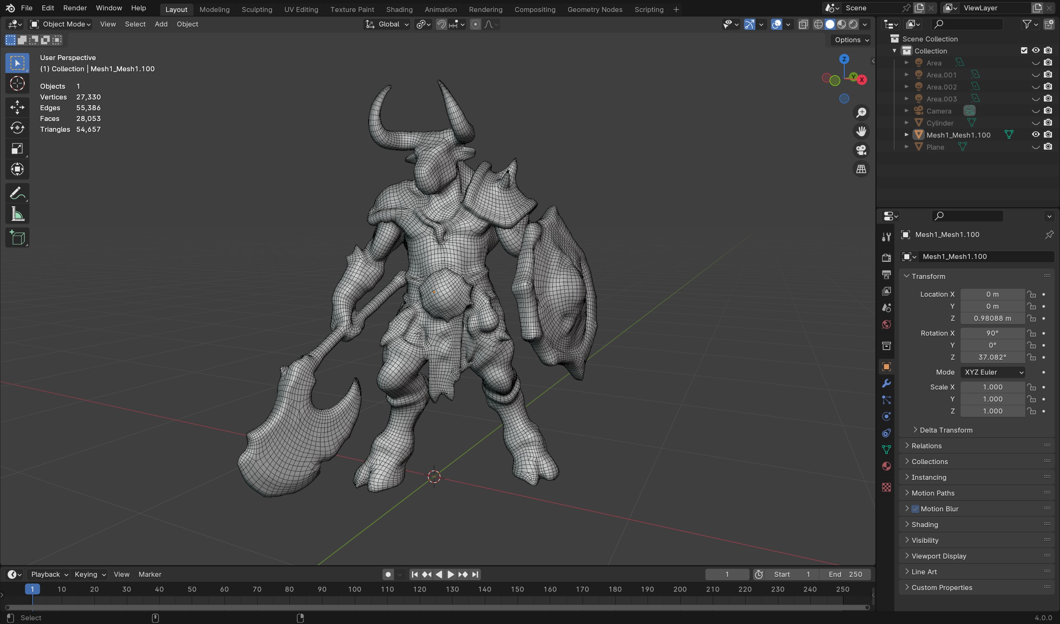Open the Physics properties tab
This screenshot has height=624, width=1060.
point(886,416)
